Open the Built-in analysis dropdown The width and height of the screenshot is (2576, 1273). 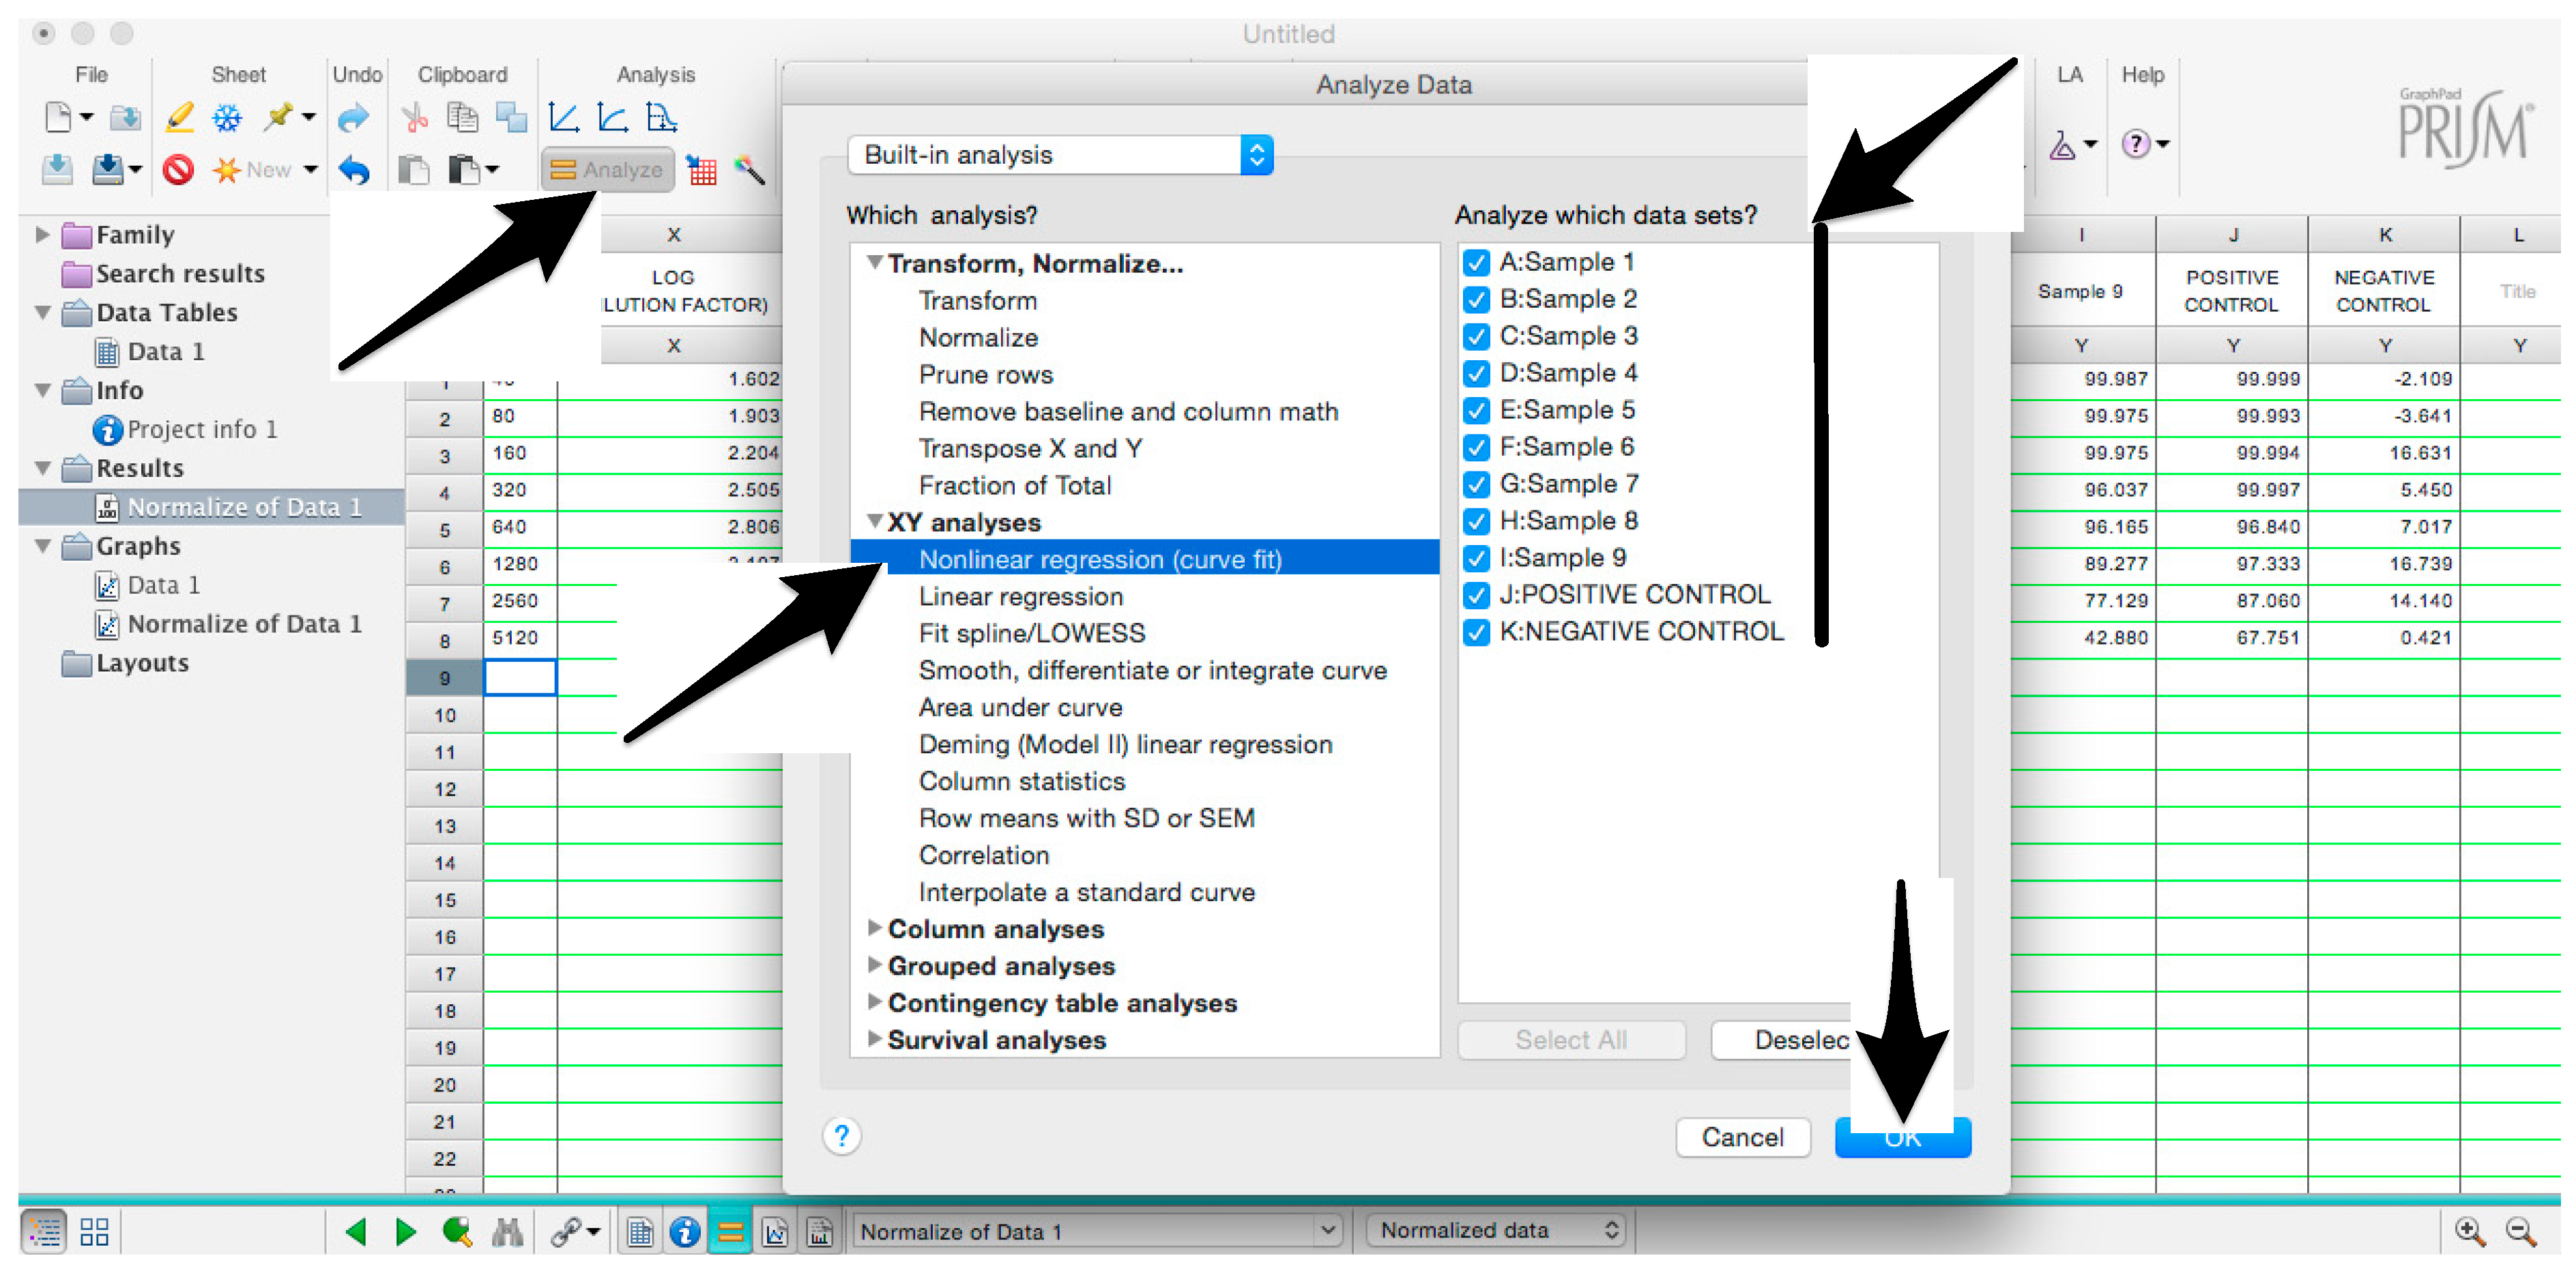[1059, 155]
